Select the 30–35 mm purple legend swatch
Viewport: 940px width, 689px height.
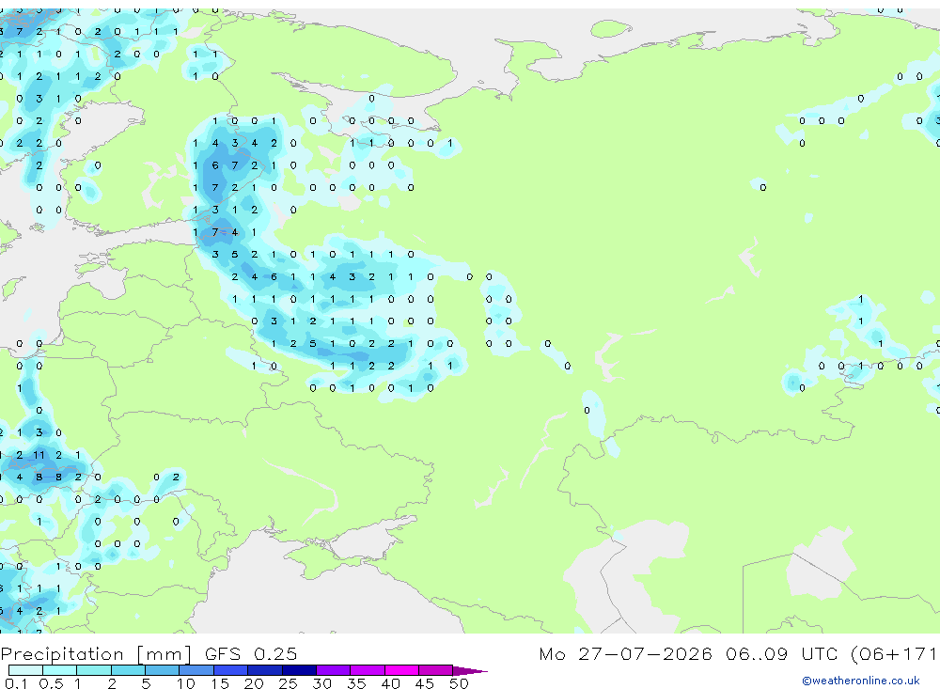tap(333, 670)
